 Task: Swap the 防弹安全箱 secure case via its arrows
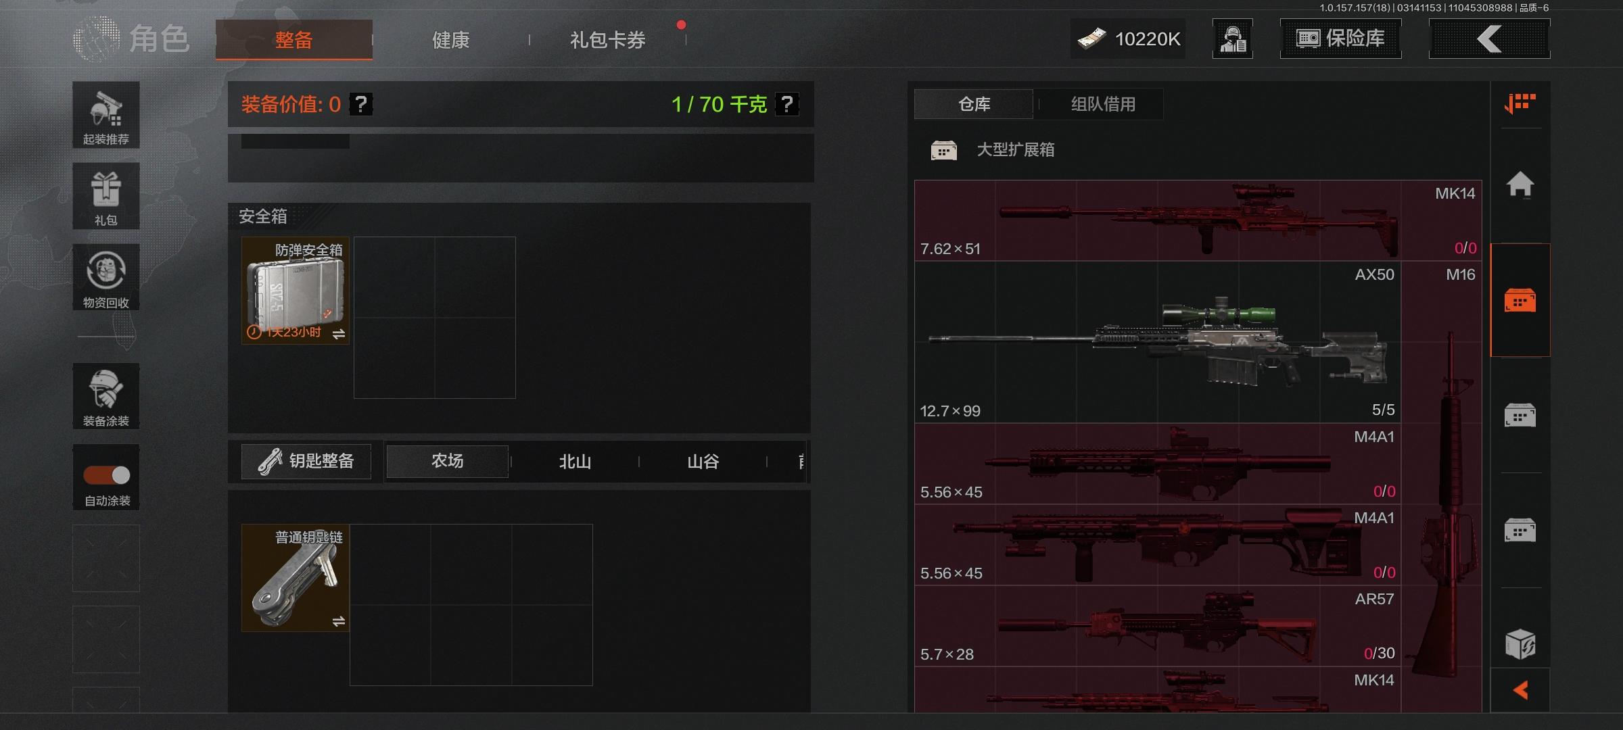pyautogui.click(x=339, y=333)
